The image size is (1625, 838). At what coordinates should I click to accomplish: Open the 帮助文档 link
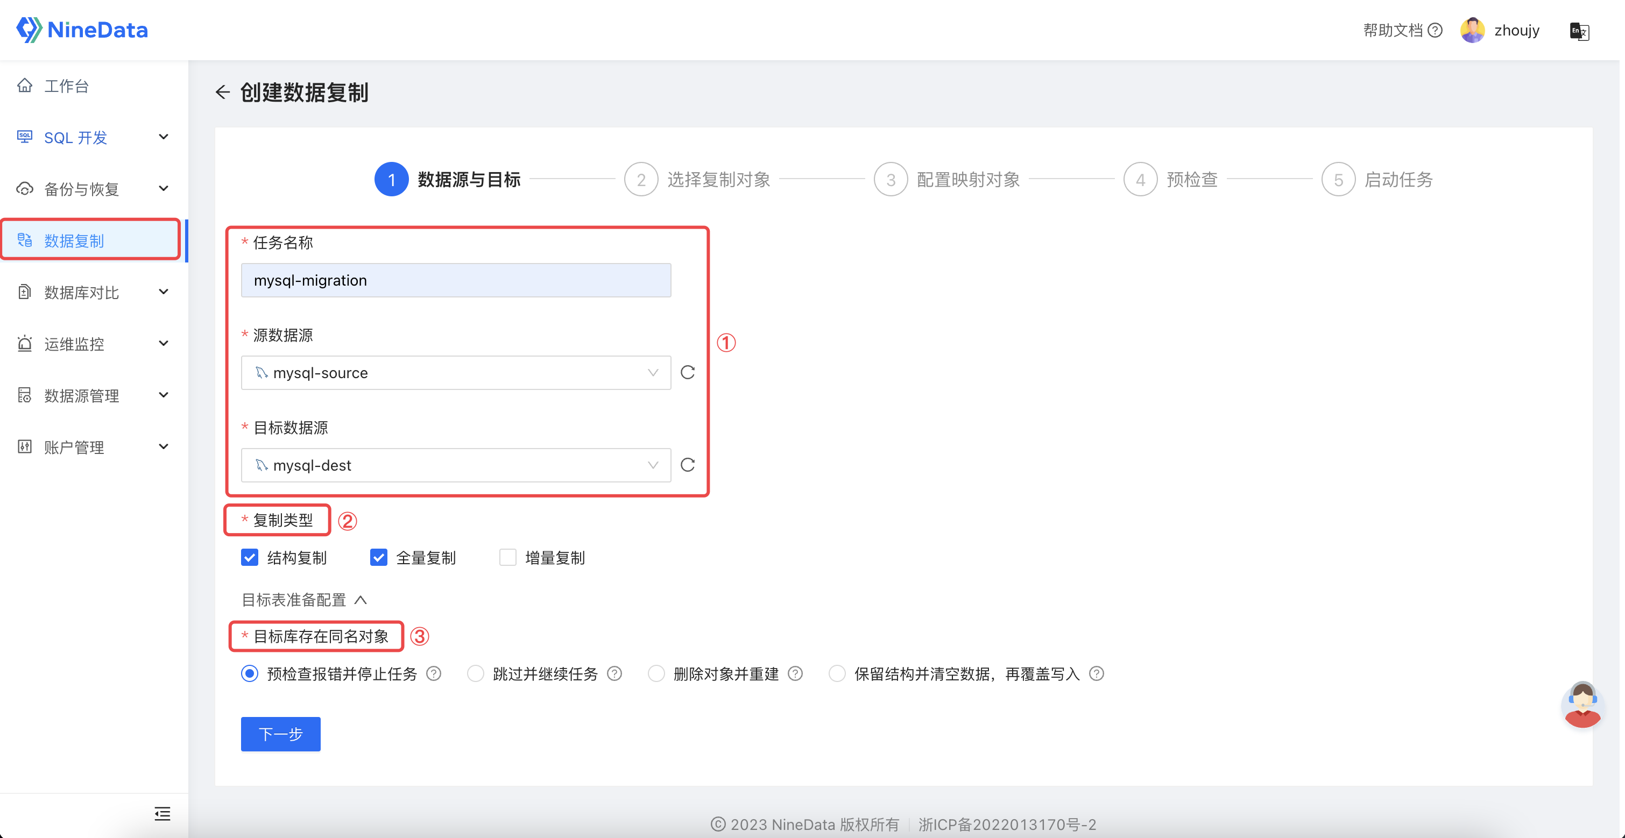coord(1393,30)
